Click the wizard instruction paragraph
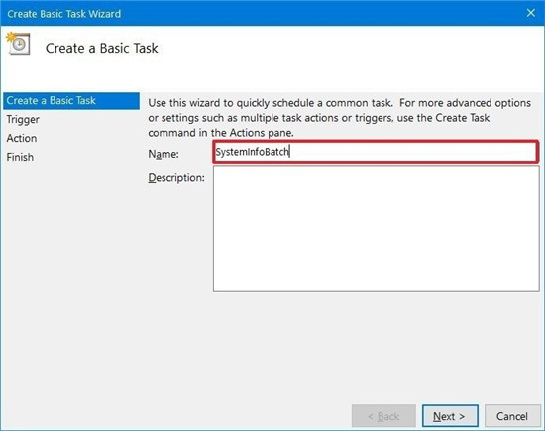545x431 pixels. pos(339,118)
